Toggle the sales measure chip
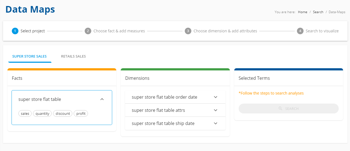This screenshot has height=151, width=350. pyautogui.click(x=25, y=113)
